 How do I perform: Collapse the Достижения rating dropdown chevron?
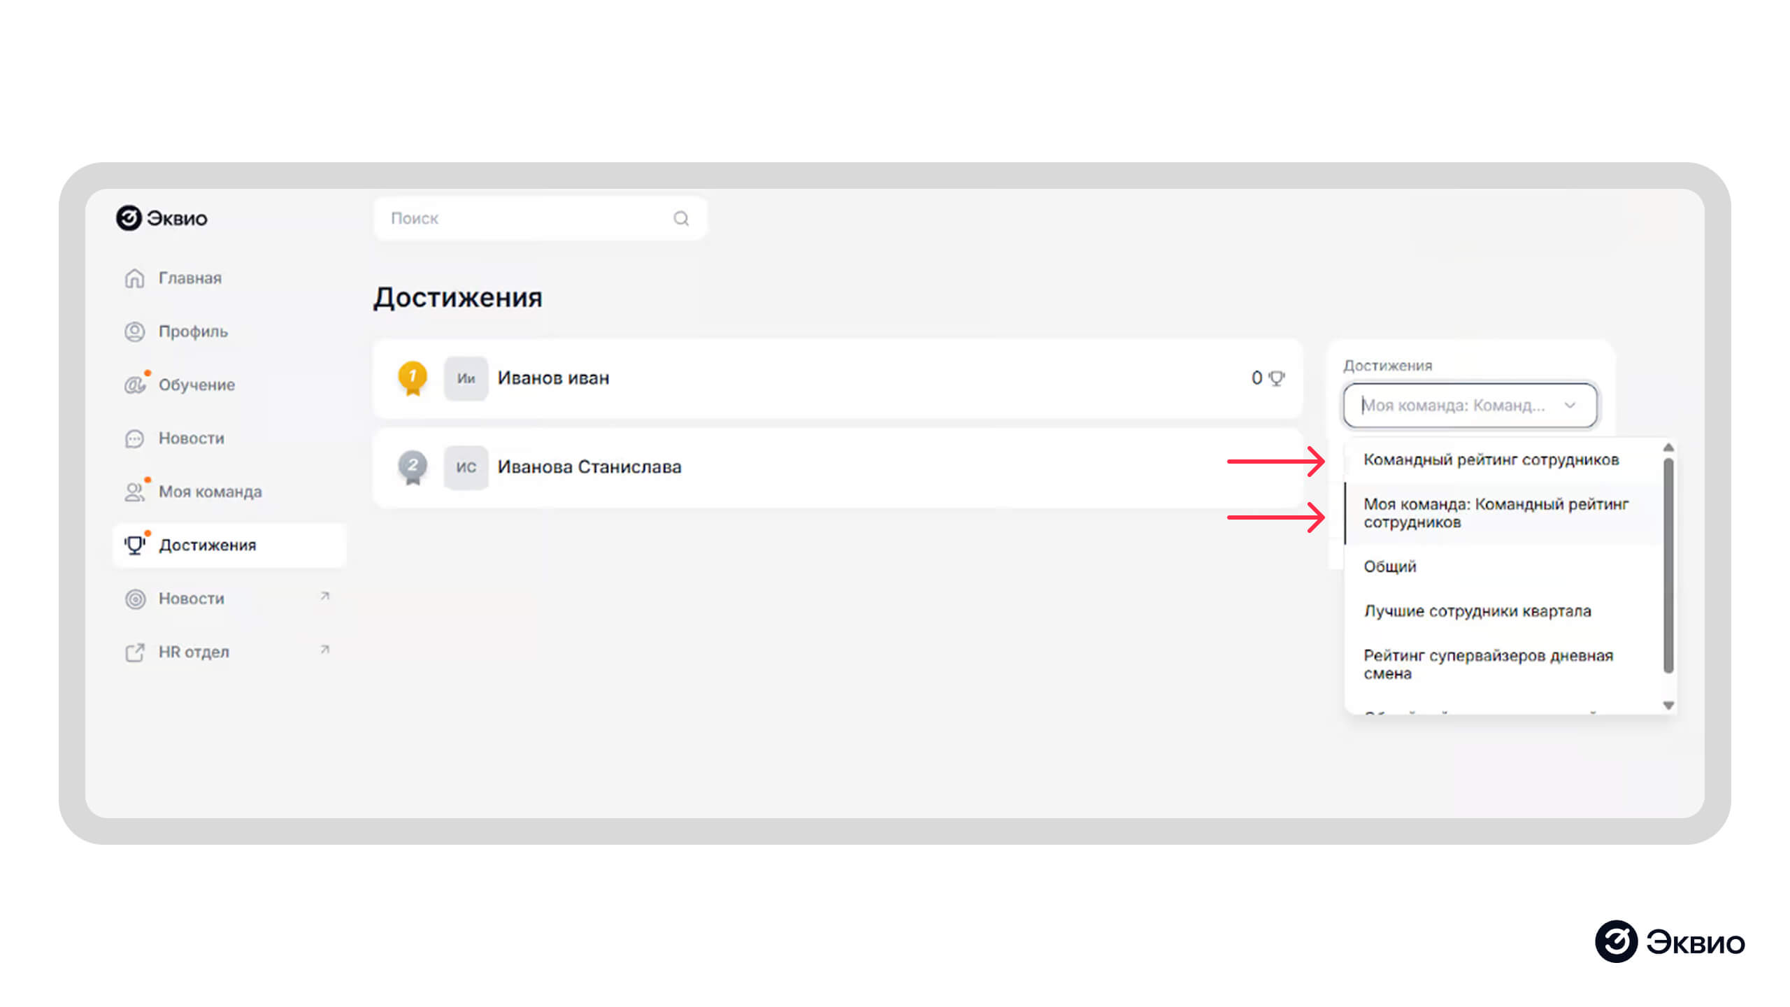click(x=1570, y=405)
